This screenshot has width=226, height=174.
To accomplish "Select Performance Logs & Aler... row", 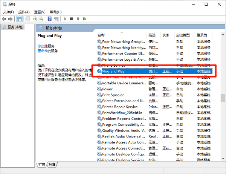I will (154, 59).
